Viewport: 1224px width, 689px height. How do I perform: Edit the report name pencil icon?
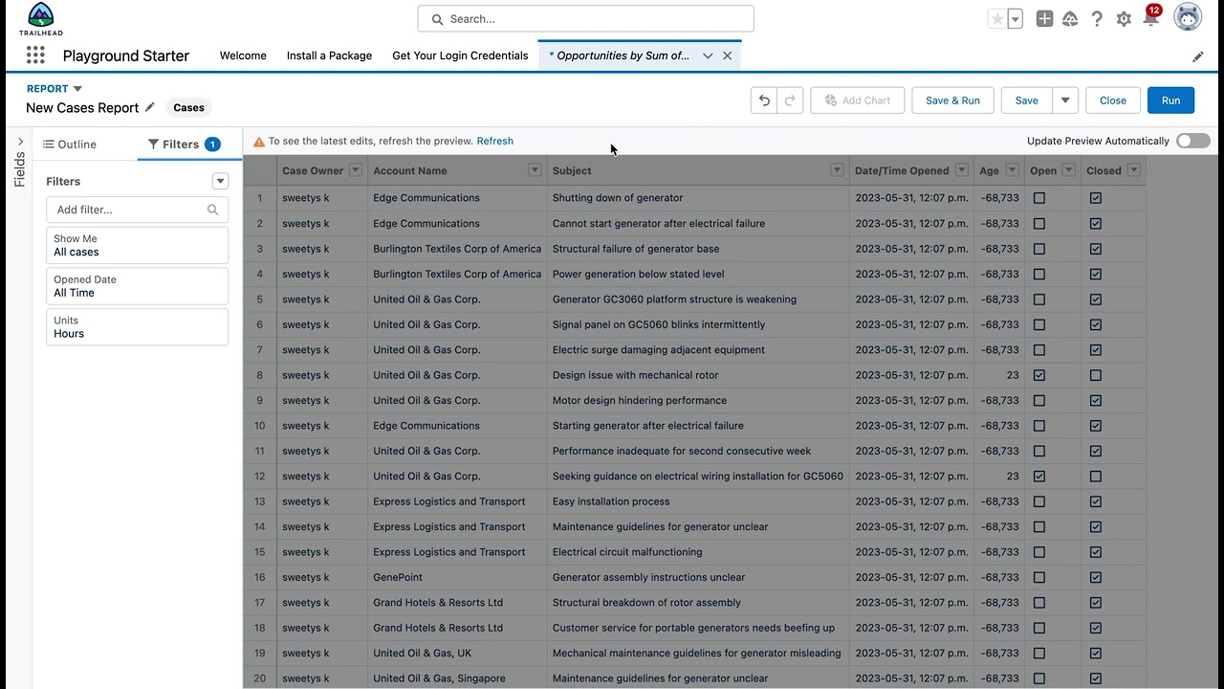(149, 107)
